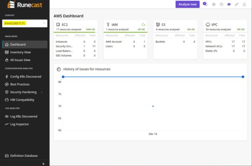Click the green thumbs-up icon on IAM card
Image resolution: width=252 pixels, height=166 pixels.
tap(143, 25)
